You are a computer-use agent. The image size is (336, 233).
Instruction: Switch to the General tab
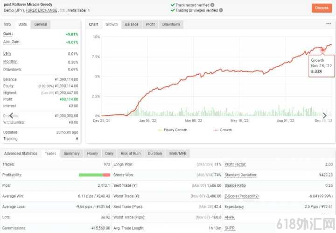(x=41, y=24)
